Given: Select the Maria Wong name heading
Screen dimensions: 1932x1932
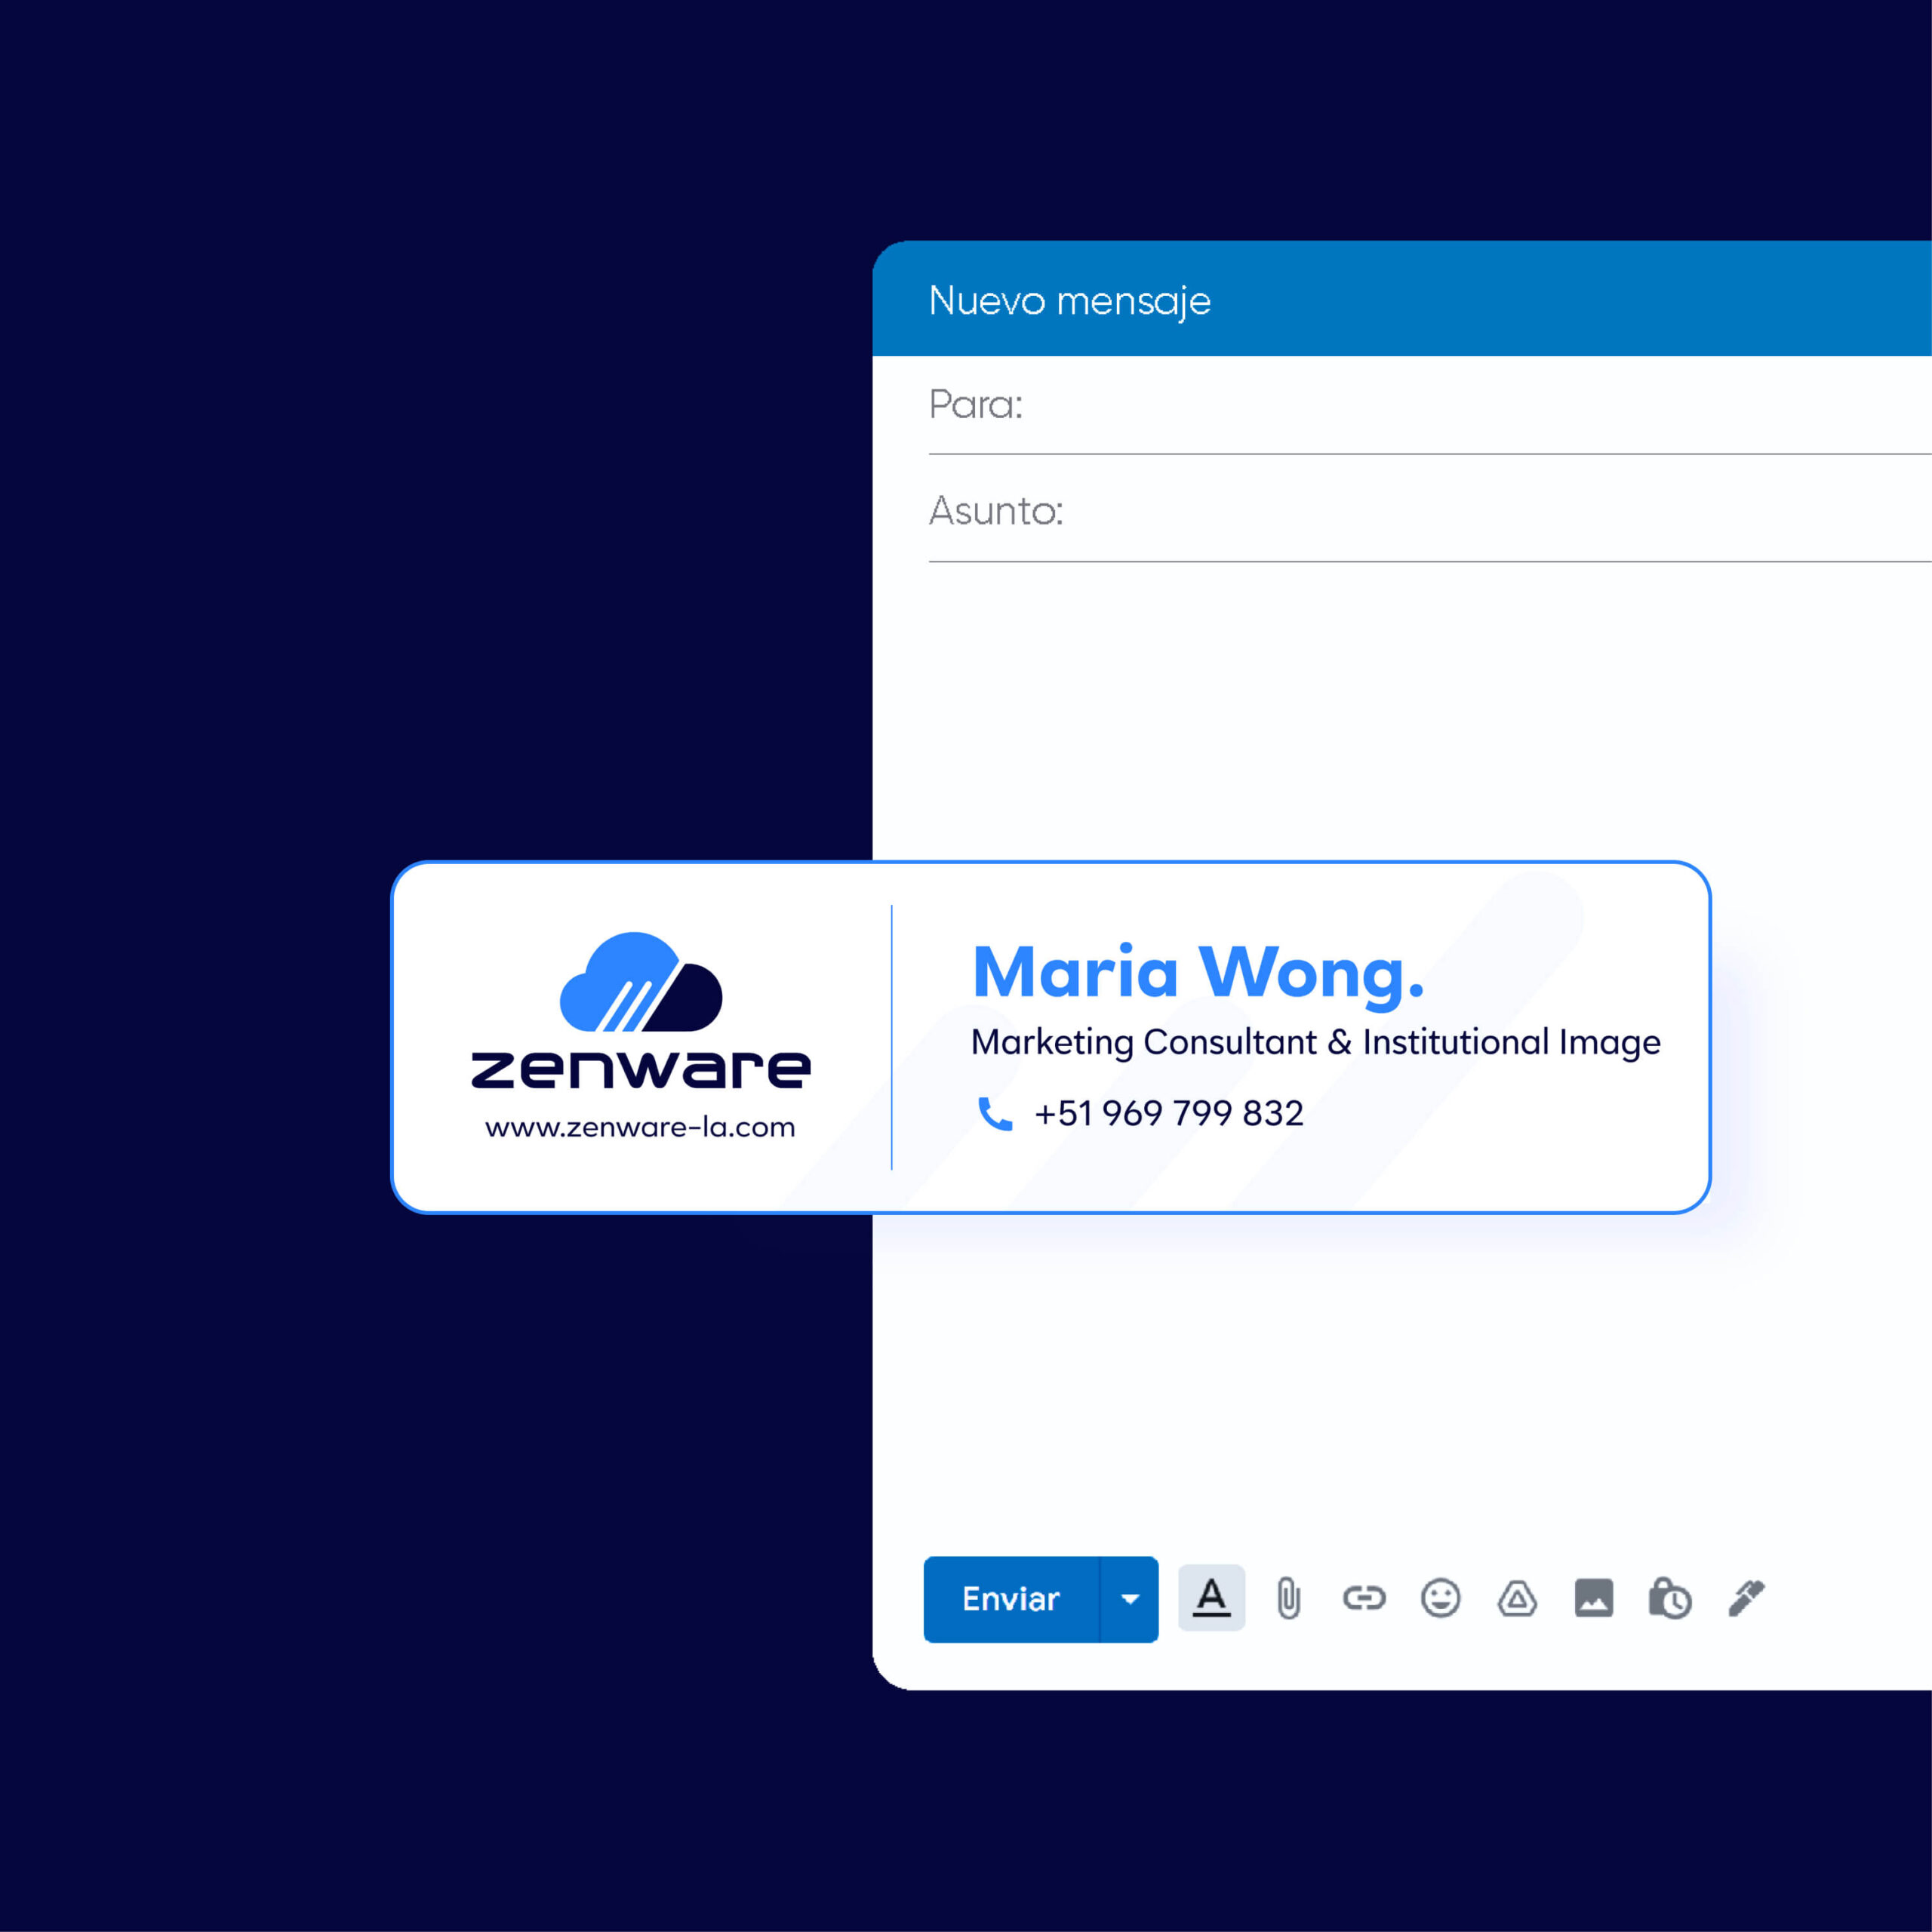Looking at the screenshot, I should click(x=1198, y=972).
